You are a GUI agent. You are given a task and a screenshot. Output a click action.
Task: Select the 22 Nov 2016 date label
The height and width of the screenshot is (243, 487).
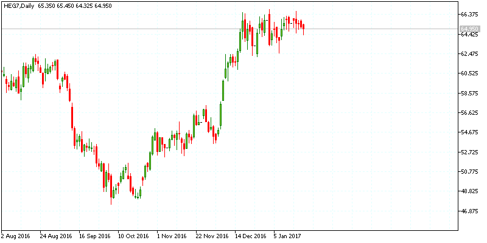coord(212,236)
